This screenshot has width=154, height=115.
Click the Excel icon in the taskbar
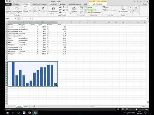[x=35, y=113]
